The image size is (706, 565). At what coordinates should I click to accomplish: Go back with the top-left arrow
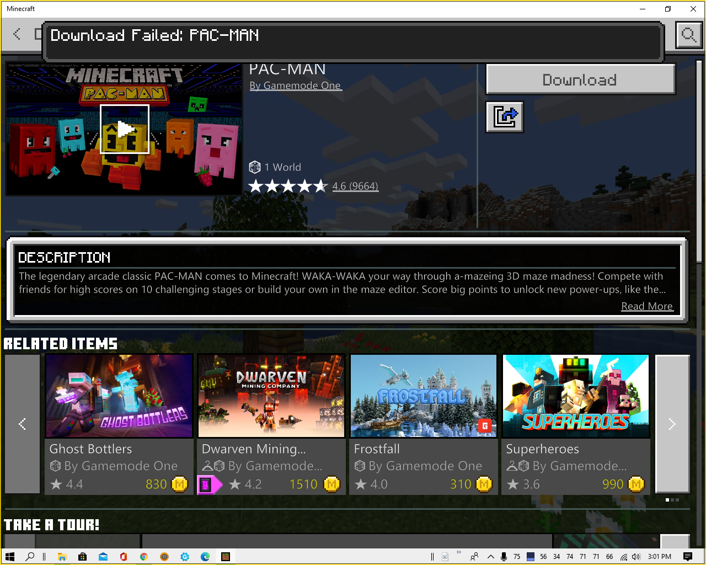coord(17,34)
